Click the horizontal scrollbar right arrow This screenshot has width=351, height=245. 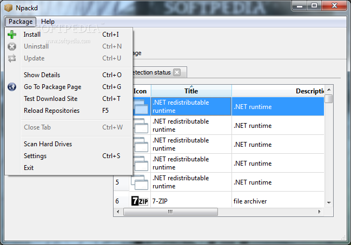coord(320,212)
